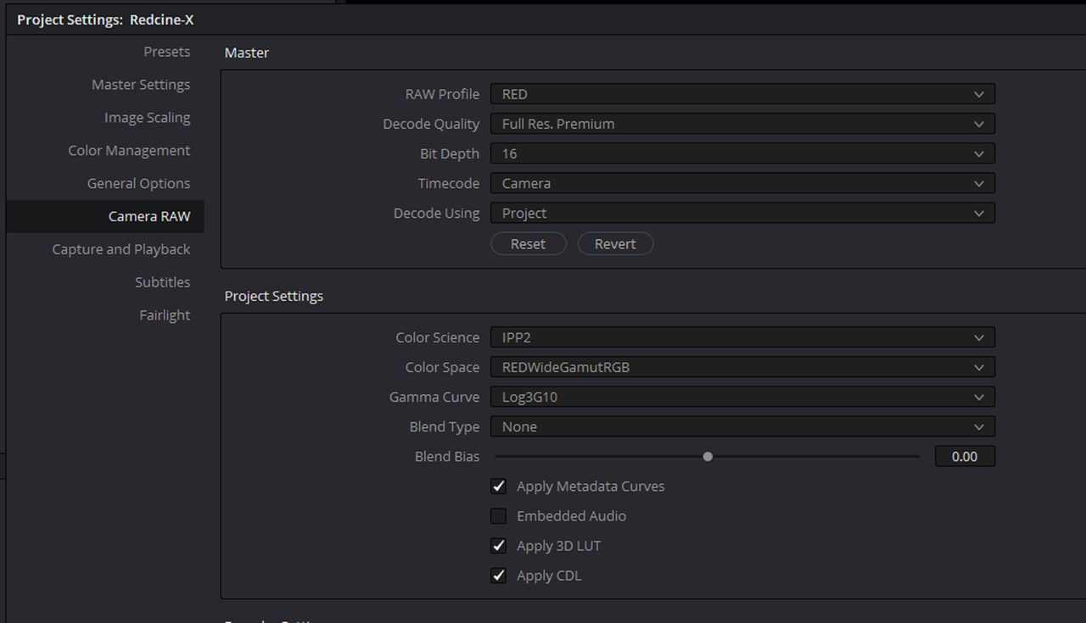
Task: Open the RAW Profile dropdown
Action: (742, 94)
